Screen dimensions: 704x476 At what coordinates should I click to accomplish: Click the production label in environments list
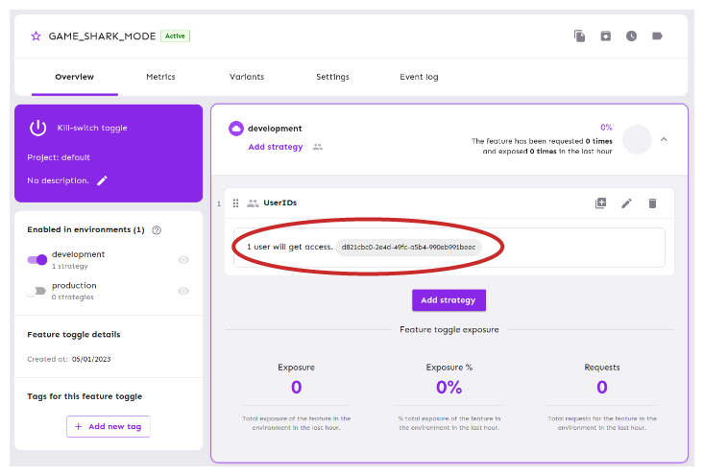click(x=74, y=285)
